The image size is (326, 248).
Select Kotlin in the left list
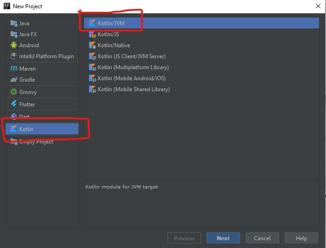pyautogui.click(x=42, y=129)
